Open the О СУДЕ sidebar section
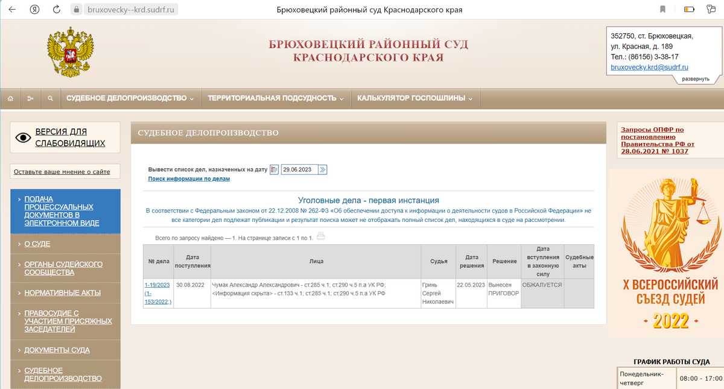The height and width of the screenshot is (389, 724). (x=36, y=244)
